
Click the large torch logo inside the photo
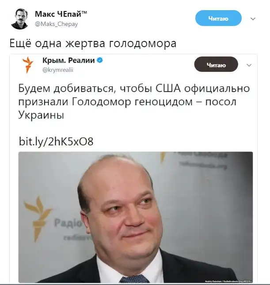click(38, 218)
